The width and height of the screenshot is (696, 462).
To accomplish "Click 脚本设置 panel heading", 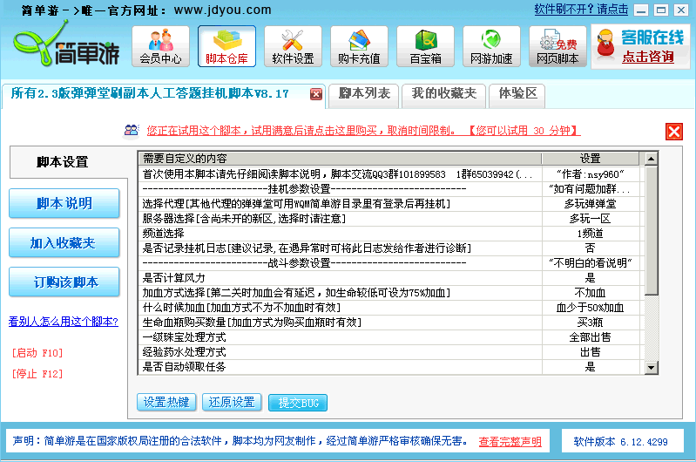I will click(63, 162).
